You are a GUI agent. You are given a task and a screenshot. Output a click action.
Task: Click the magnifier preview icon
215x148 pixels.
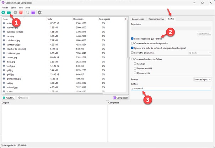click(27, 12)
